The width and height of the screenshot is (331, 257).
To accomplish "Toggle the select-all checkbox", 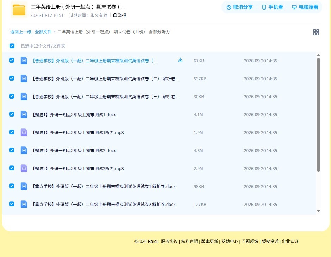I will 12,46.
